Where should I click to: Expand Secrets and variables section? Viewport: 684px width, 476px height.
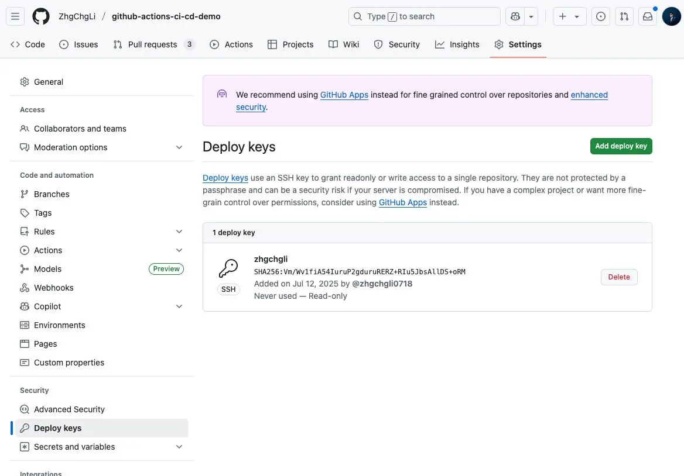click(x=179, y=447)
